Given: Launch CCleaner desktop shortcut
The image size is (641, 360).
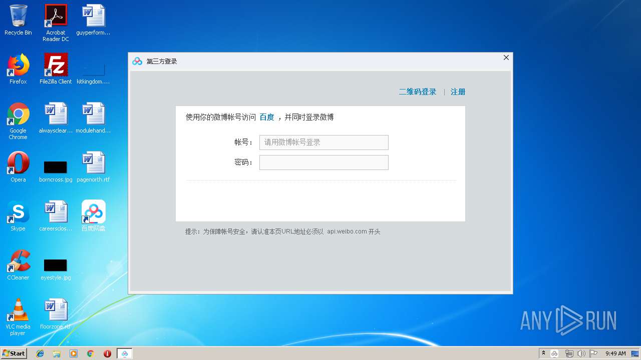Looking at the screenshot, I should 18,265.
